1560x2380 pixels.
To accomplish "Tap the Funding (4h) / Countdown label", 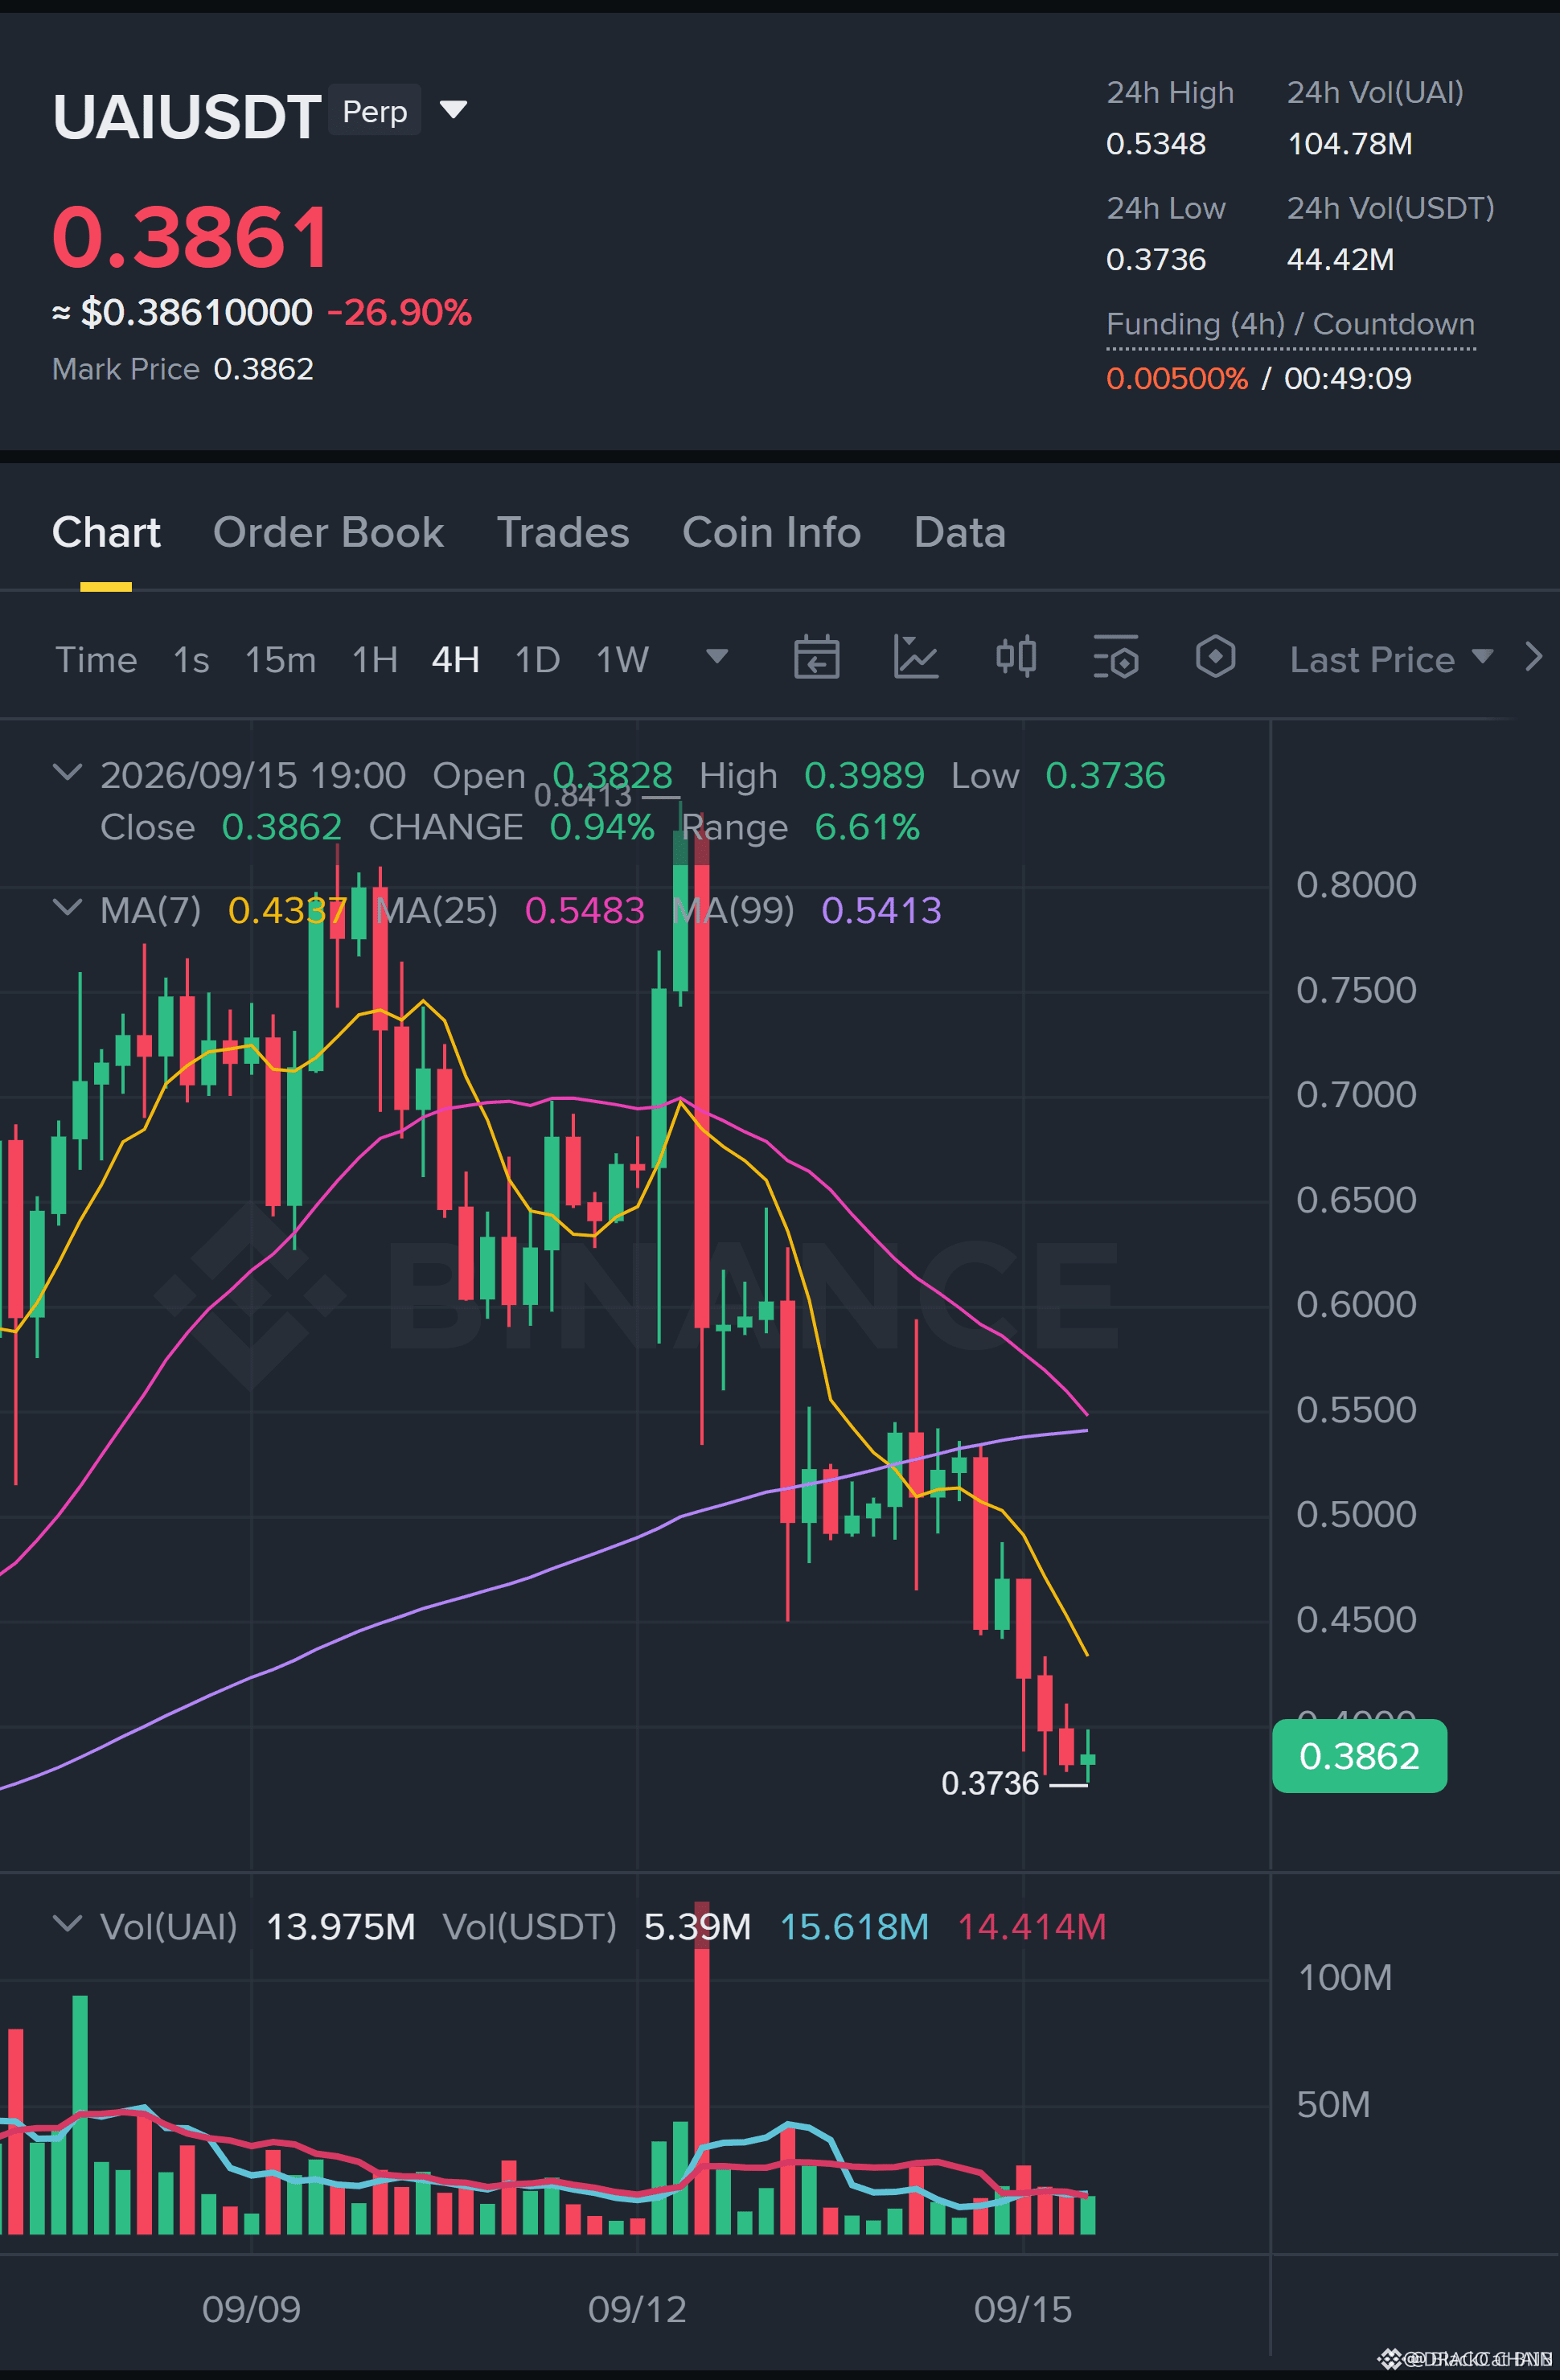I will 1290,324.
